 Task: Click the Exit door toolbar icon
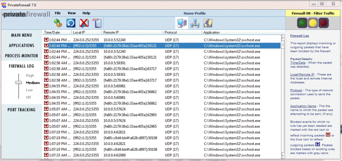(97, 23)
